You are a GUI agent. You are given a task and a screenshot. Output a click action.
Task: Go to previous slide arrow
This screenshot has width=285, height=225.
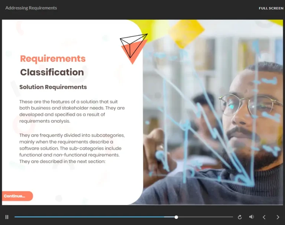click(x=264, y=217)
